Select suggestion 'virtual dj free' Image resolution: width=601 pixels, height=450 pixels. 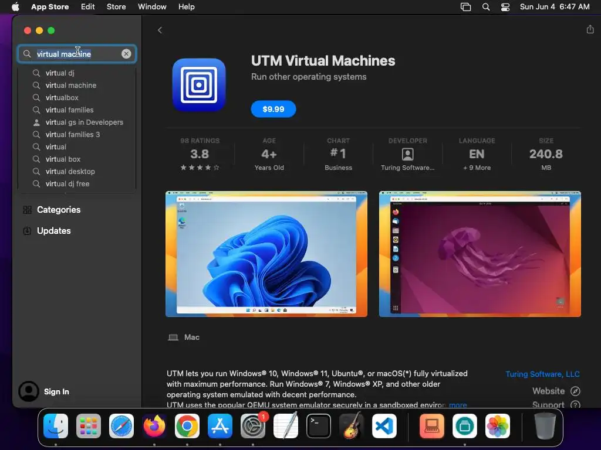coord(77,183)
